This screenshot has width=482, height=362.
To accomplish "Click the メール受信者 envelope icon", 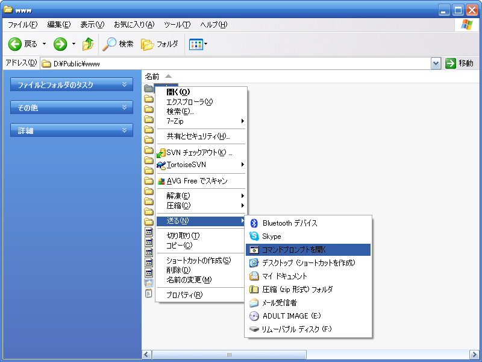I will coord(254,303).
